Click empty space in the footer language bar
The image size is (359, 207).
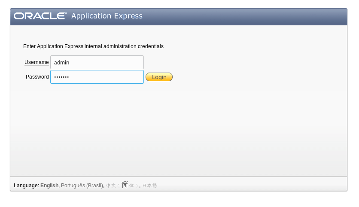(258, 185)
